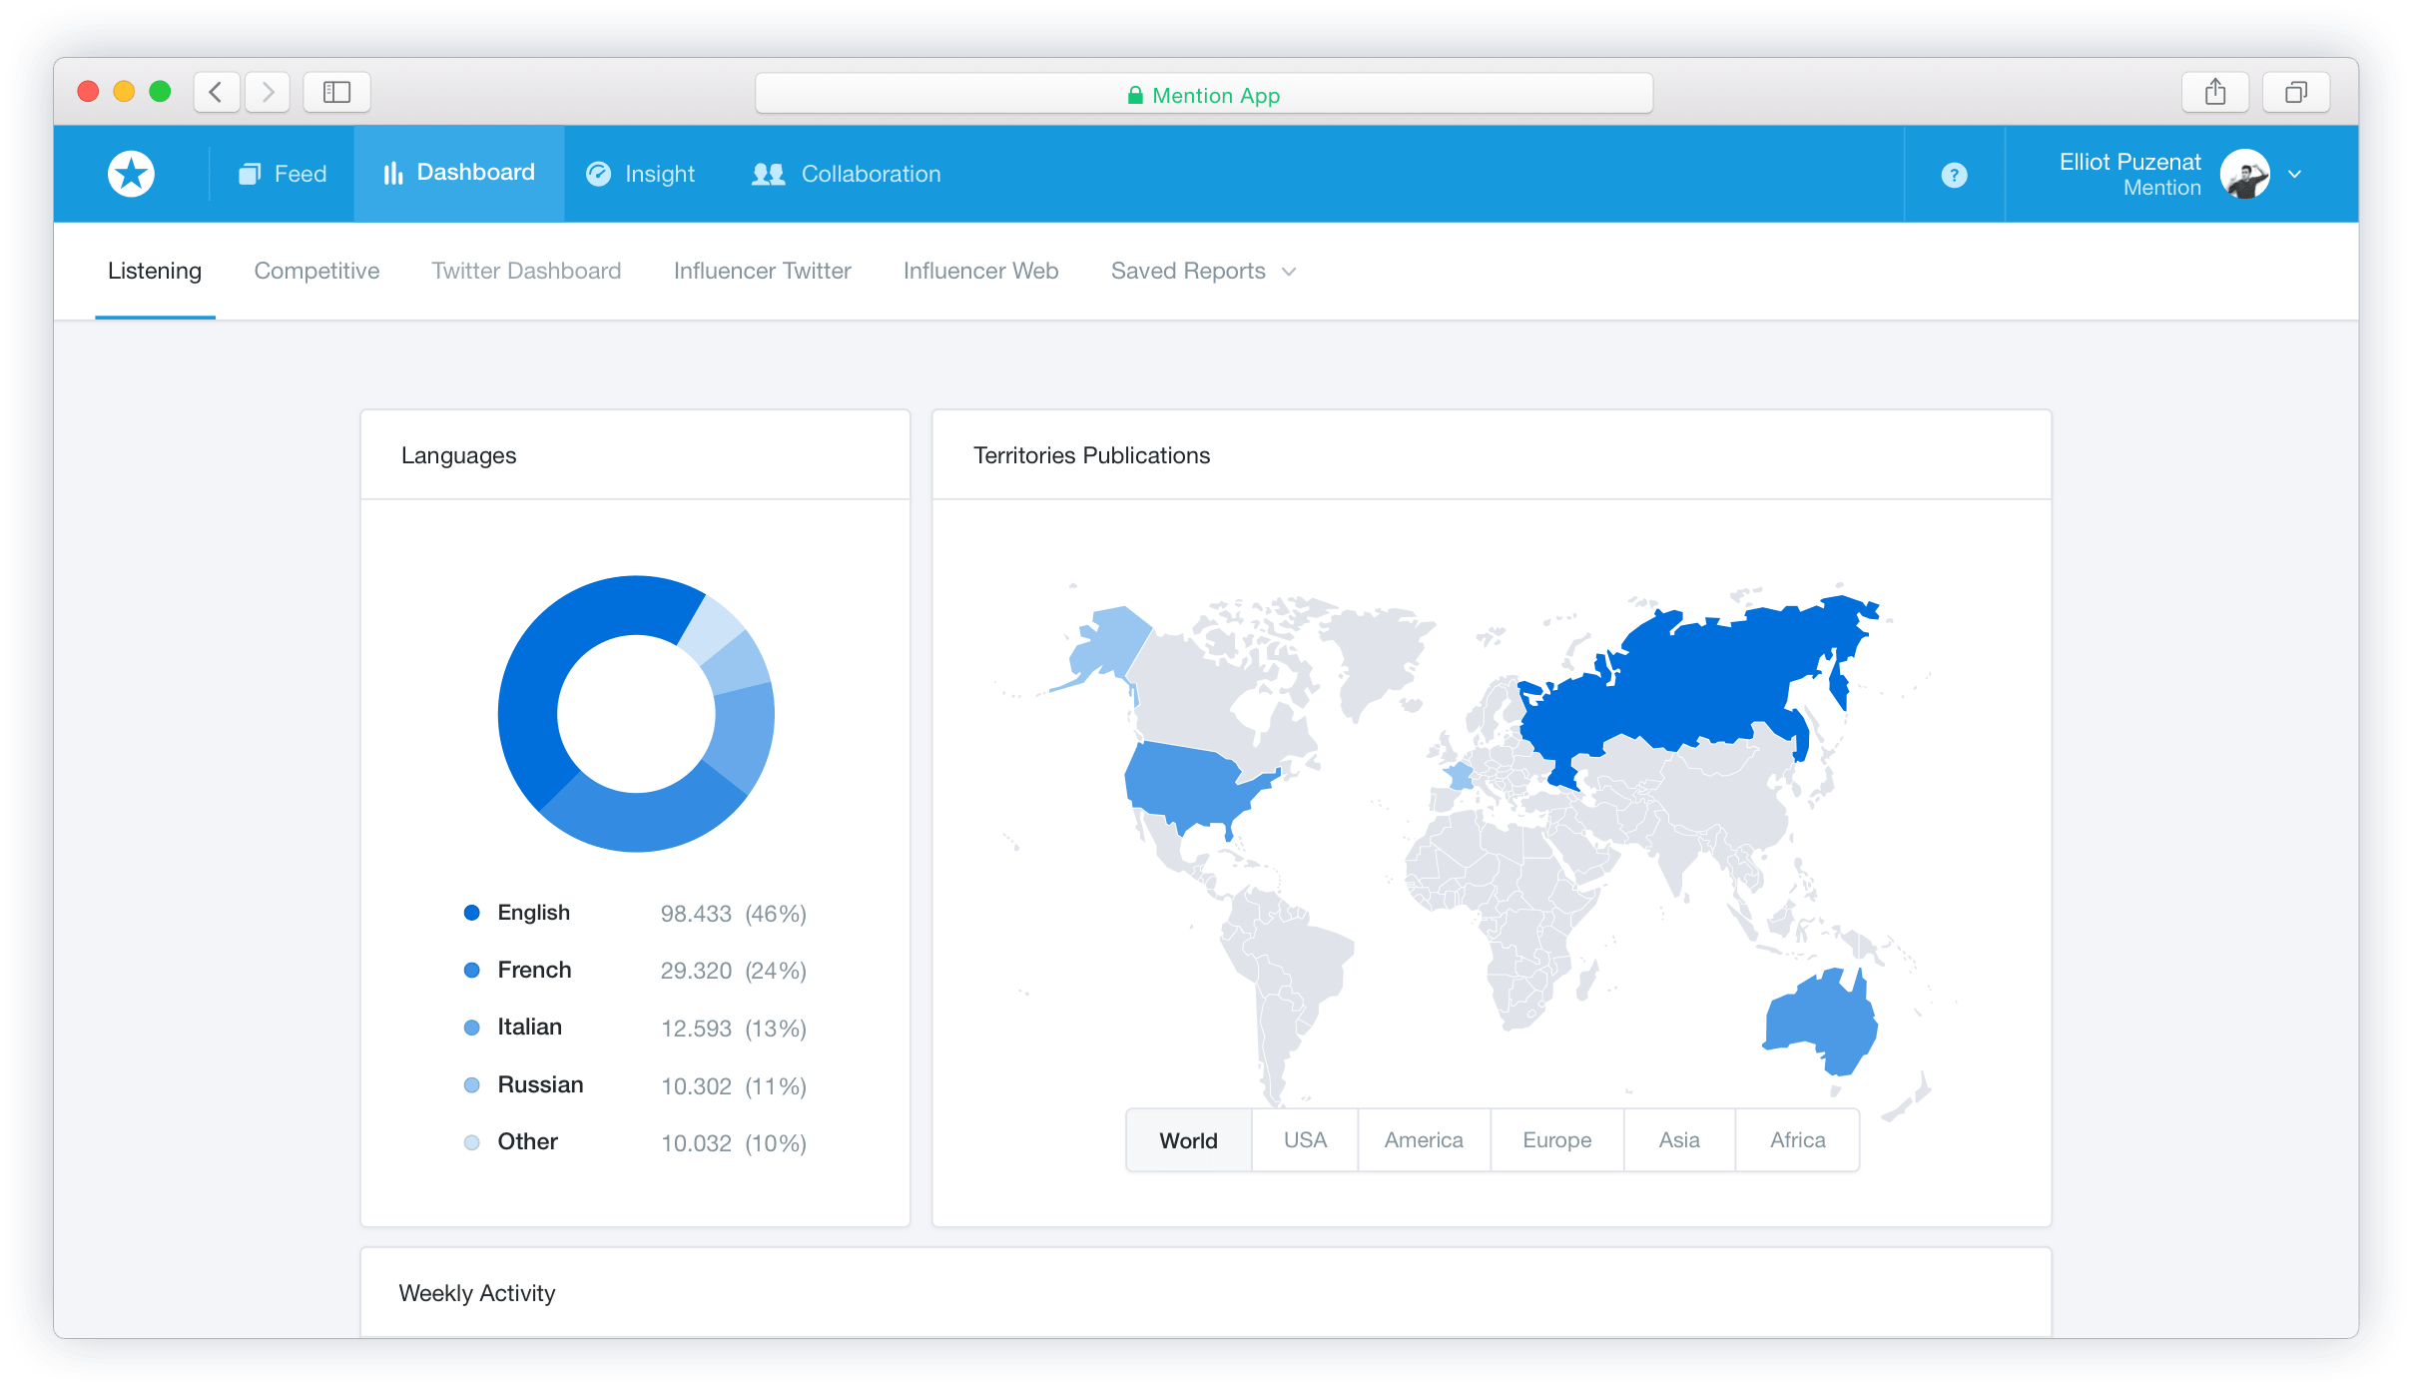Open the Collaboration people icon

[x=767, y=173]
